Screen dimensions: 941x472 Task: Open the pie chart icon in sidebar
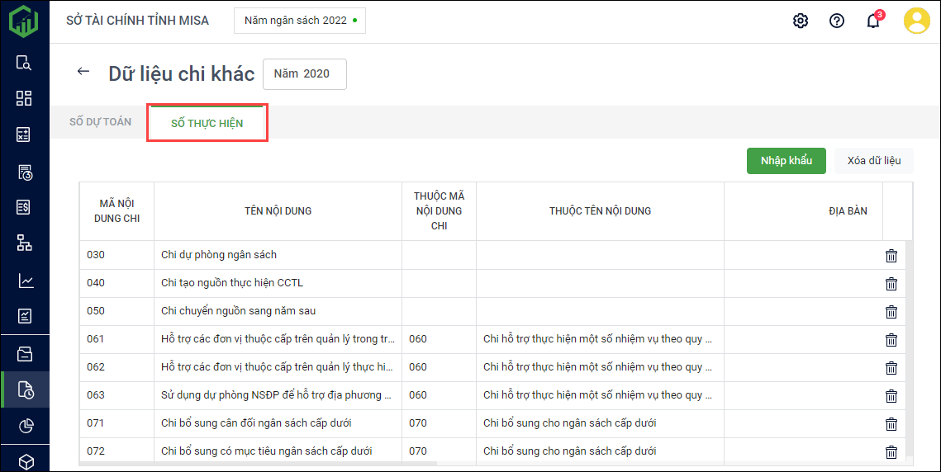pos(26,426)
